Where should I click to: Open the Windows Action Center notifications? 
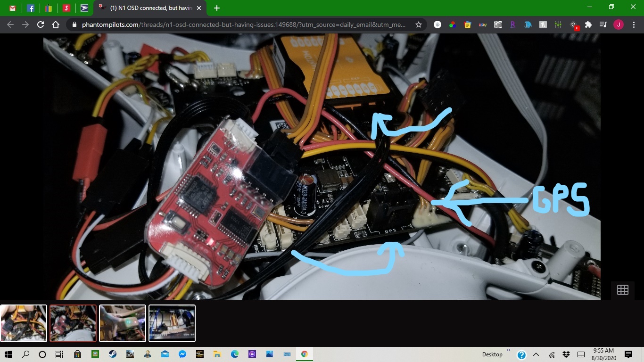click(628, 354)
